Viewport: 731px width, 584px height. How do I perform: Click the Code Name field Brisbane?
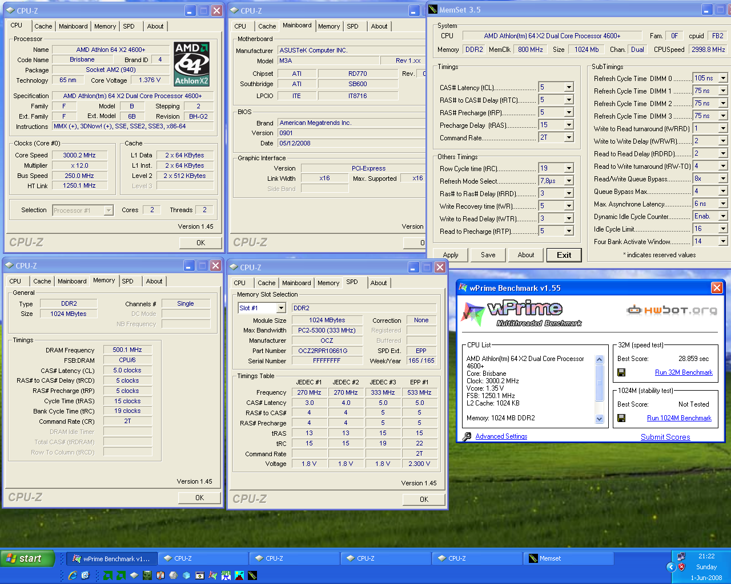click(82, 59)
